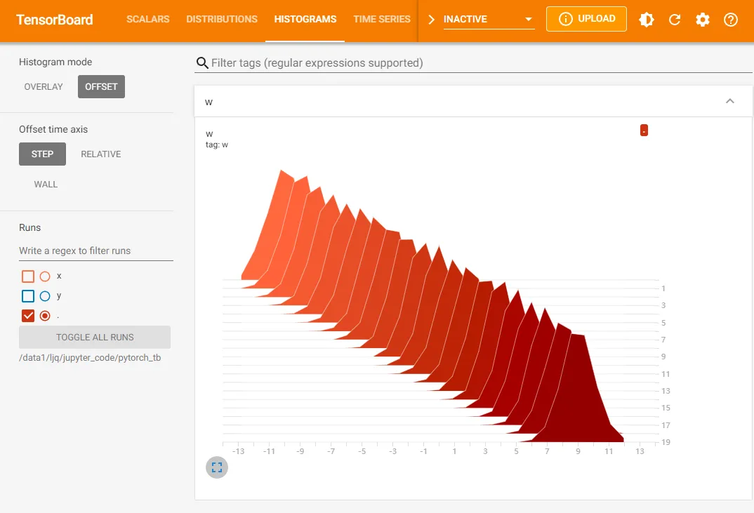Collapse the w histogram section

729,101
